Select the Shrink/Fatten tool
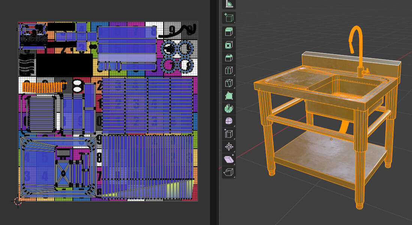 [x=229, y=147]
